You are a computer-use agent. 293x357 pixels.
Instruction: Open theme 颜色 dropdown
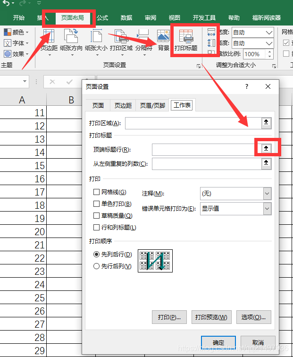coord(16,32)
